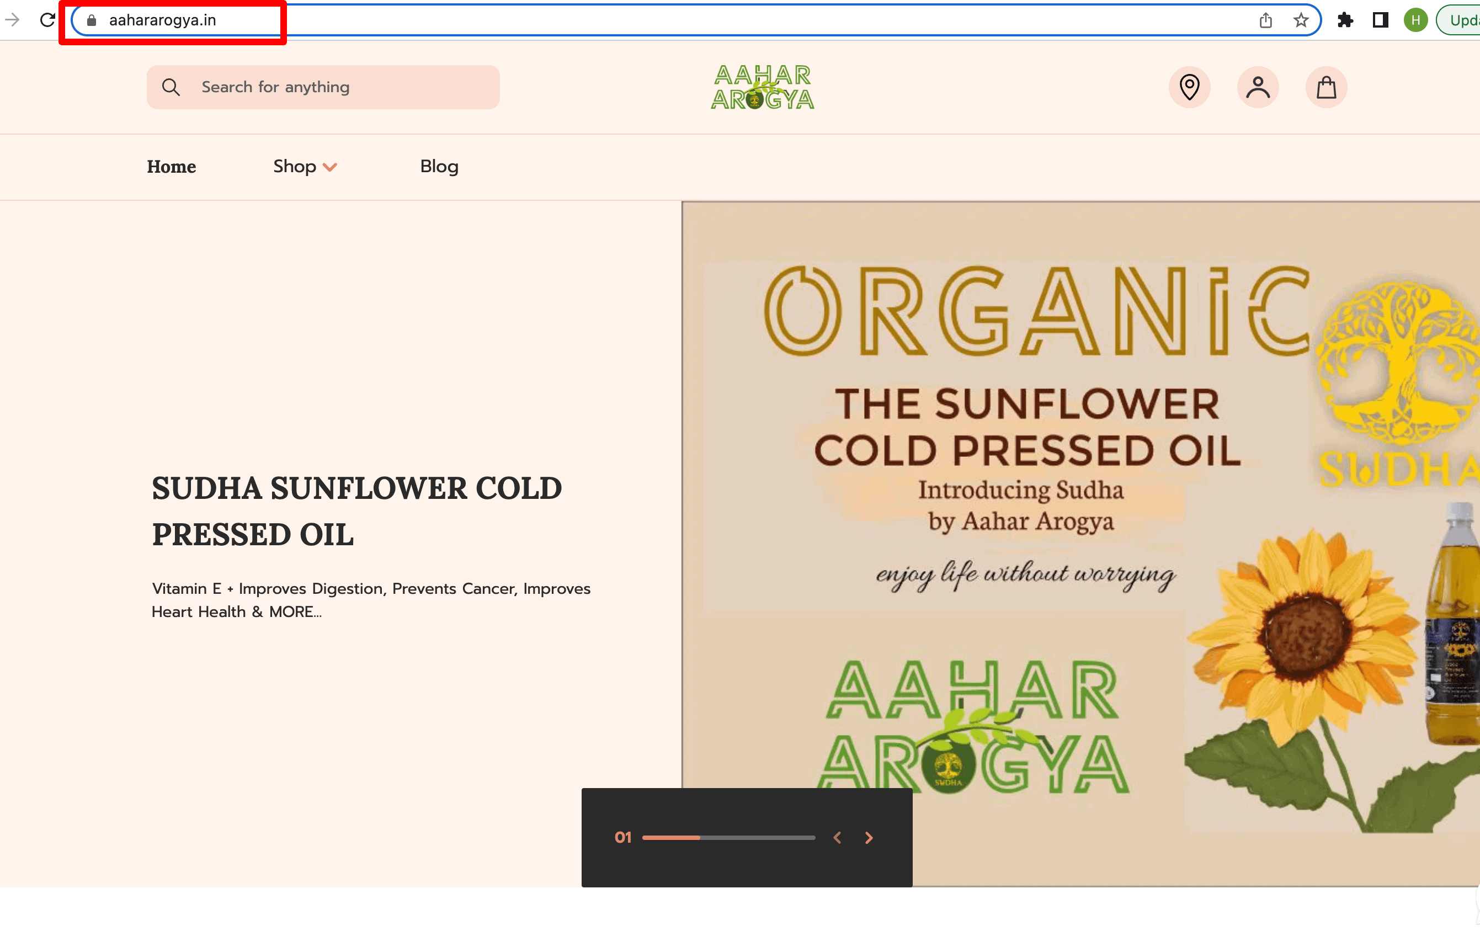The height and width of the screenshot is (947, 1480).
Task: Click the Search for anything field
Action: click(x=344, y=87)
